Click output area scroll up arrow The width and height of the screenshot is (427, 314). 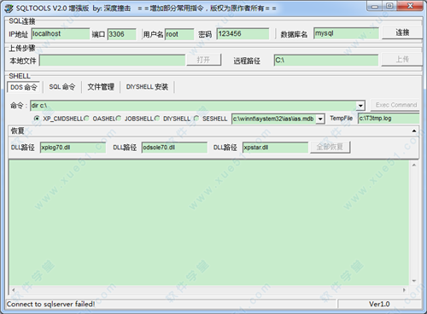pos(414,165)
